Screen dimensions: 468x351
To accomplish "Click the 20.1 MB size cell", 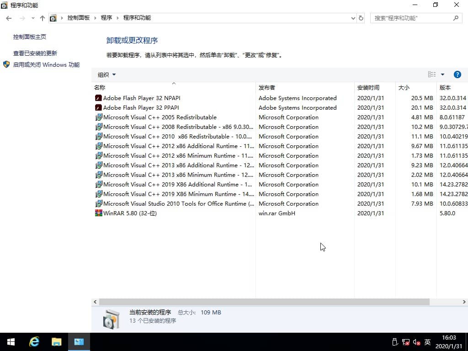I will tap(422, 107).
